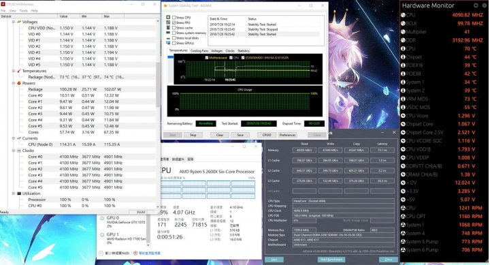The width and height of the screenshot is (490, 265).
Task: Open the View menu in HWMonitor
Action: 13,11
